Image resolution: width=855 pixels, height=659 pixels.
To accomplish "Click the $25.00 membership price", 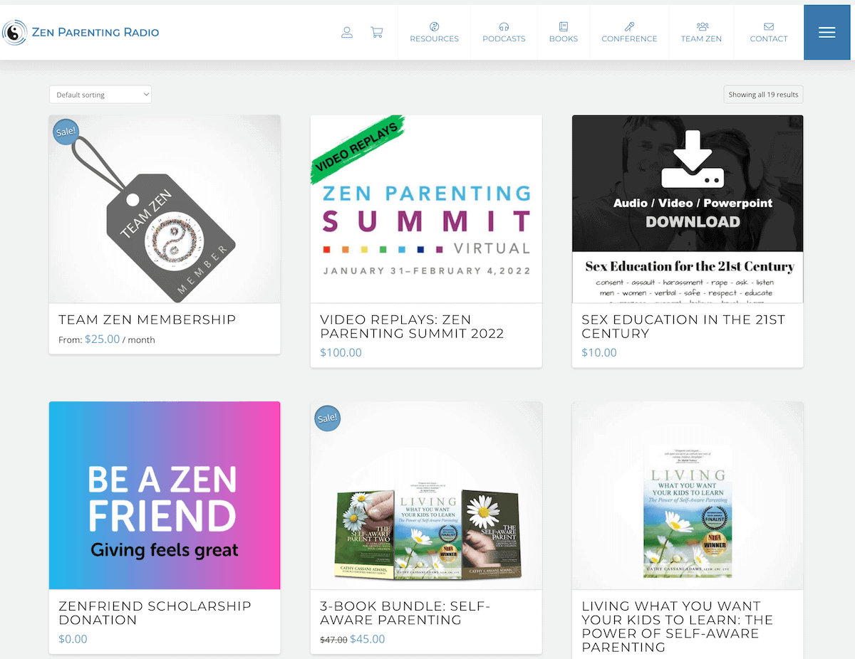I will [x=102, y=339].
